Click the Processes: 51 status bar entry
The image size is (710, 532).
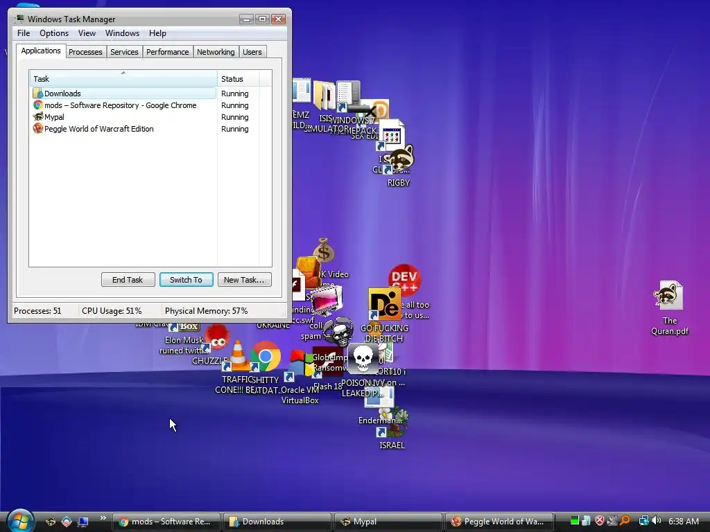(x=37, y=311)
